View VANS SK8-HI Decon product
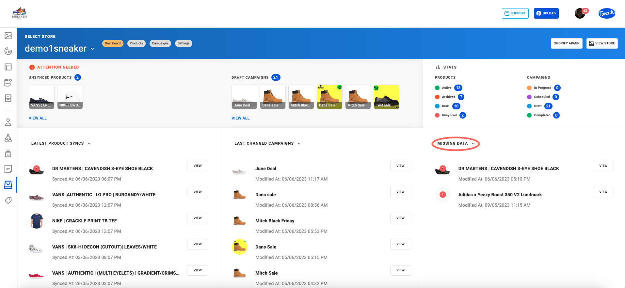The image size is (625, 288). pos(198,244)
